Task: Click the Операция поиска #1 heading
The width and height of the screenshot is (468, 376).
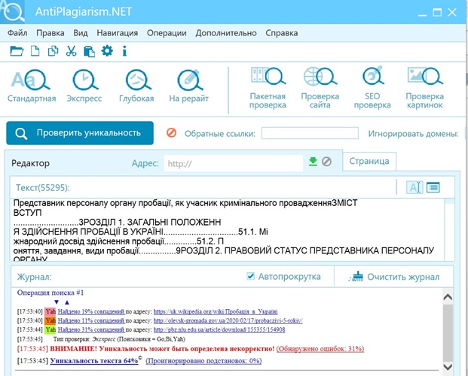Action: [x=50, y=293]
